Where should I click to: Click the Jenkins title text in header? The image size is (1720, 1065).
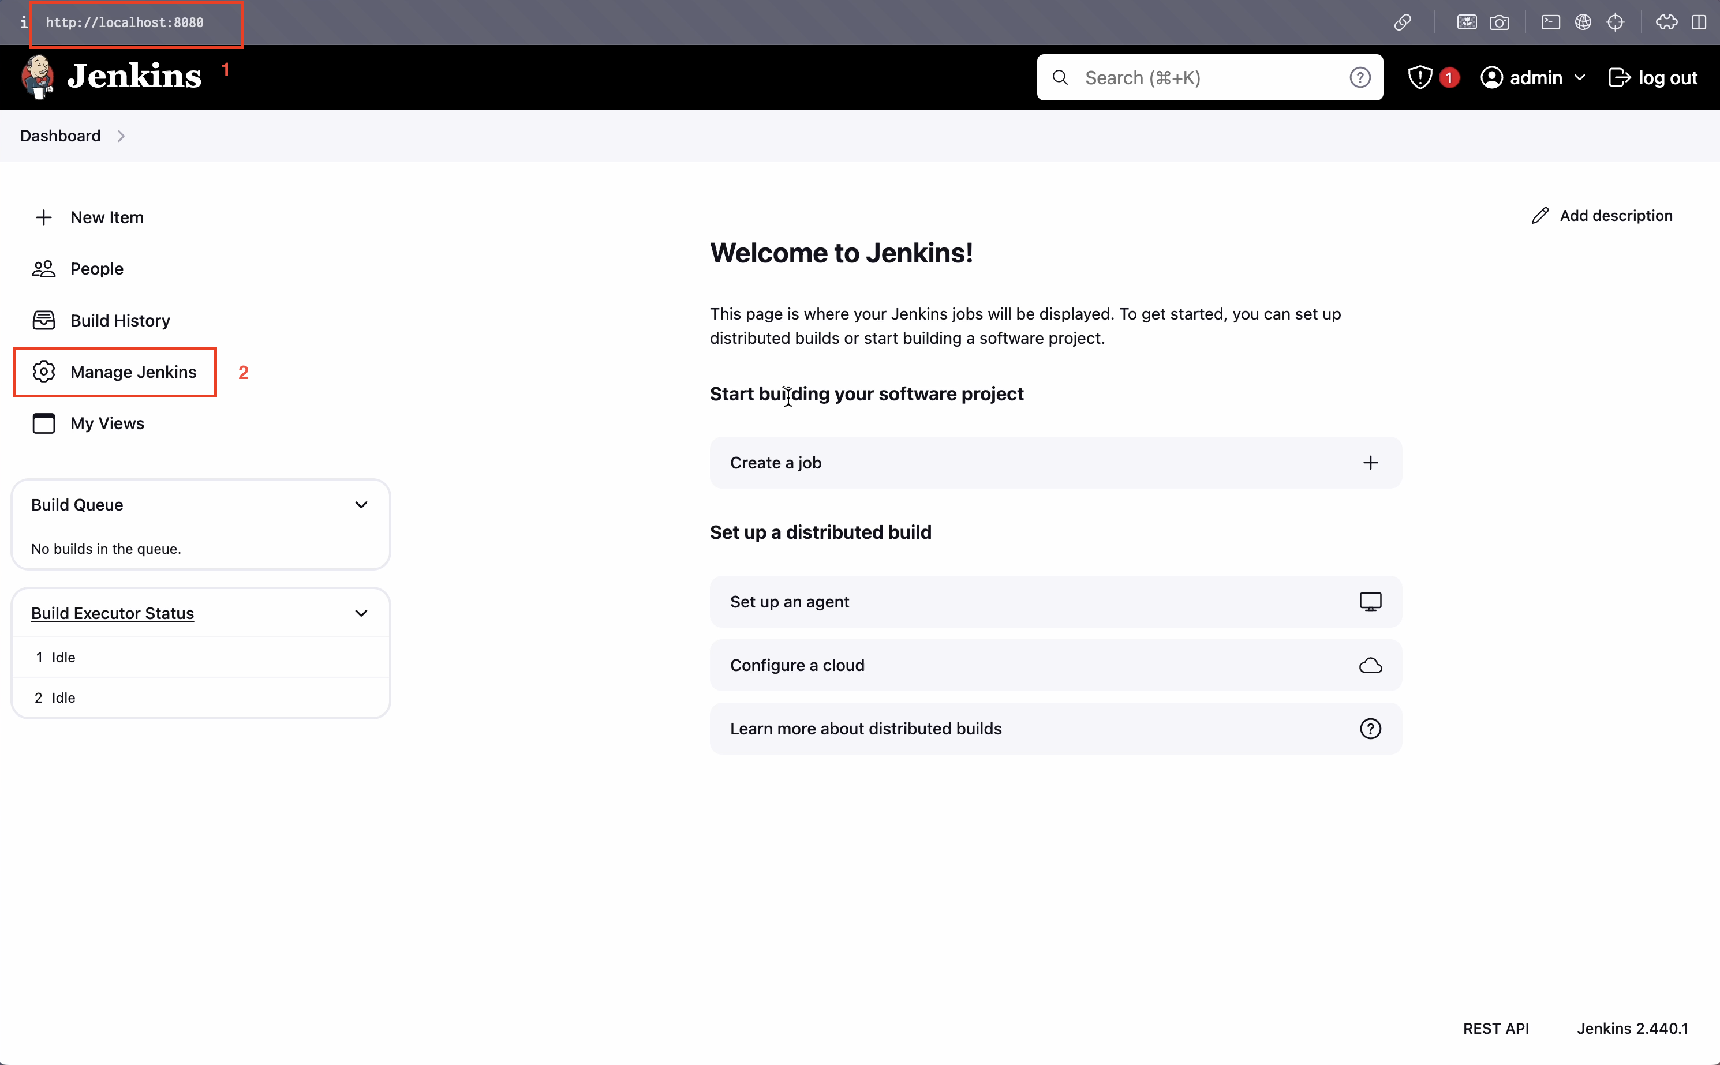[x=134, y=76]
